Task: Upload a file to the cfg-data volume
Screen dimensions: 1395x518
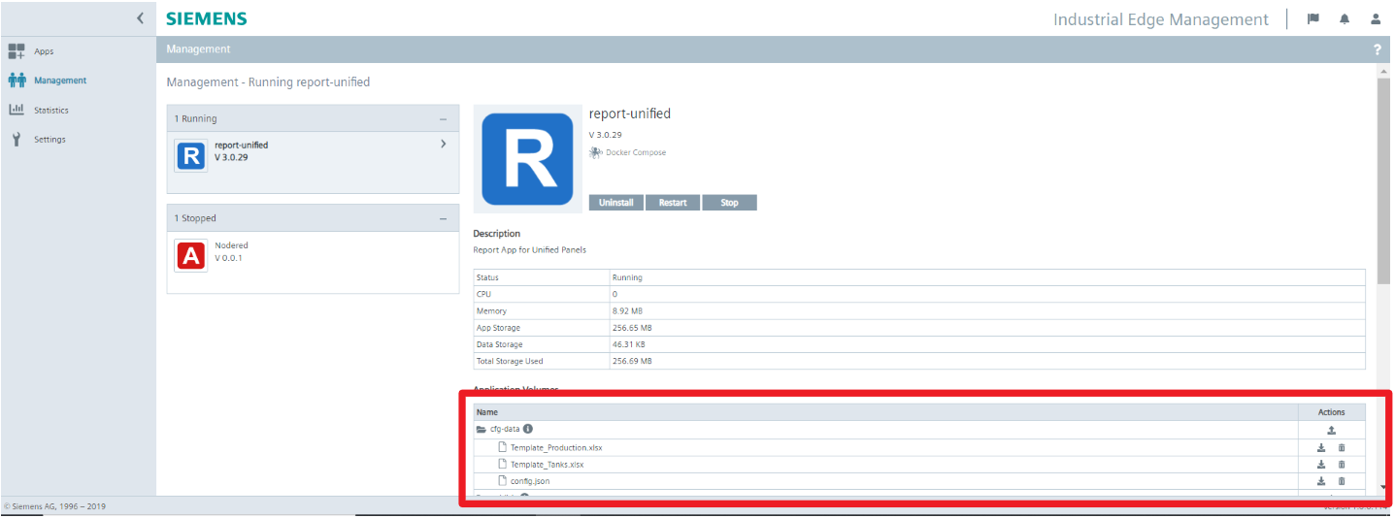Action: [x=1331, y=430]
